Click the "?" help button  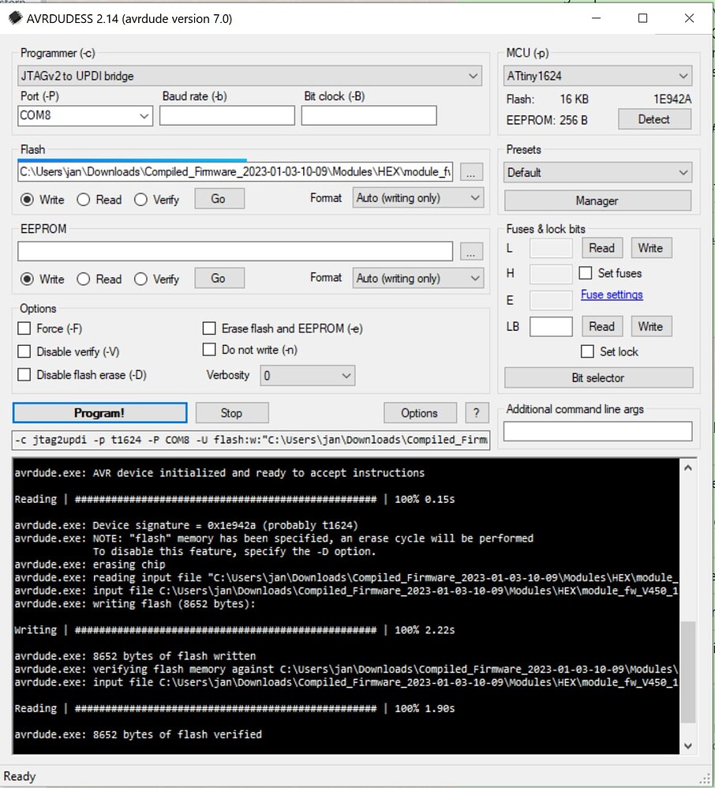(477, 412)
